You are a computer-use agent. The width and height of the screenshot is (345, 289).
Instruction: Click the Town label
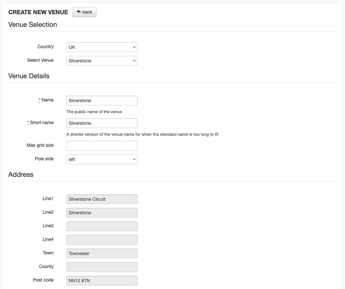(x=48, y=253)
